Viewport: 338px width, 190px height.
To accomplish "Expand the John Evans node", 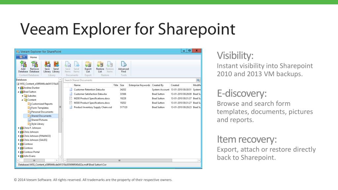I will pyautogui.click(x=18, y=156).
